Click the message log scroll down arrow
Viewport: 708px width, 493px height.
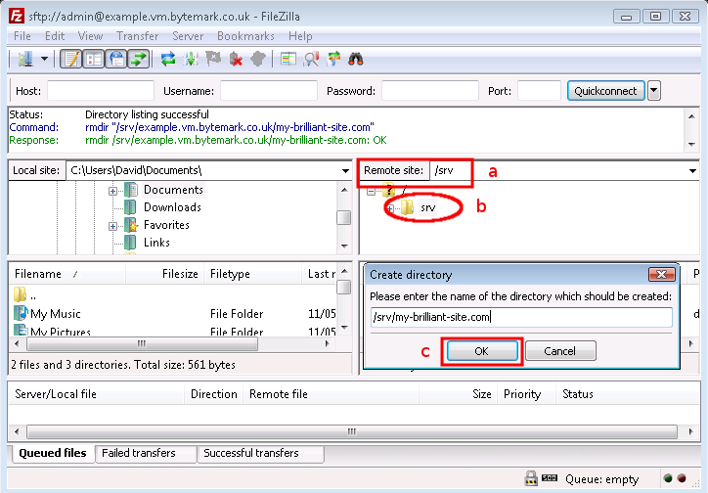[x=691, y=144]
